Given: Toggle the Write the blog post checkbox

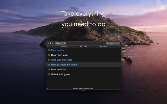Looking at the screenshot, I should point(49,74).
